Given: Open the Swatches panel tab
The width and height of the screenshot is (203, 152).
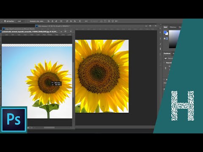Looking at the screenshot, I should point(173,27).
